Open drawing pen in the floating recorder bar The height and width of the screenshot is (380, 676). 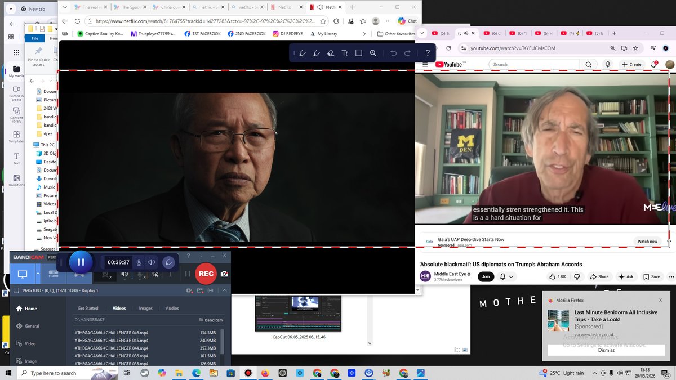168,262
